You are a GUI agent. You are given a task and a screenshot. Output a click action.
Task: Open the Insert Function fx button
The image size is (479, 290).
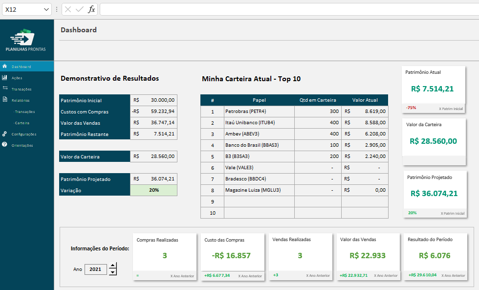[x=91, y=9]
